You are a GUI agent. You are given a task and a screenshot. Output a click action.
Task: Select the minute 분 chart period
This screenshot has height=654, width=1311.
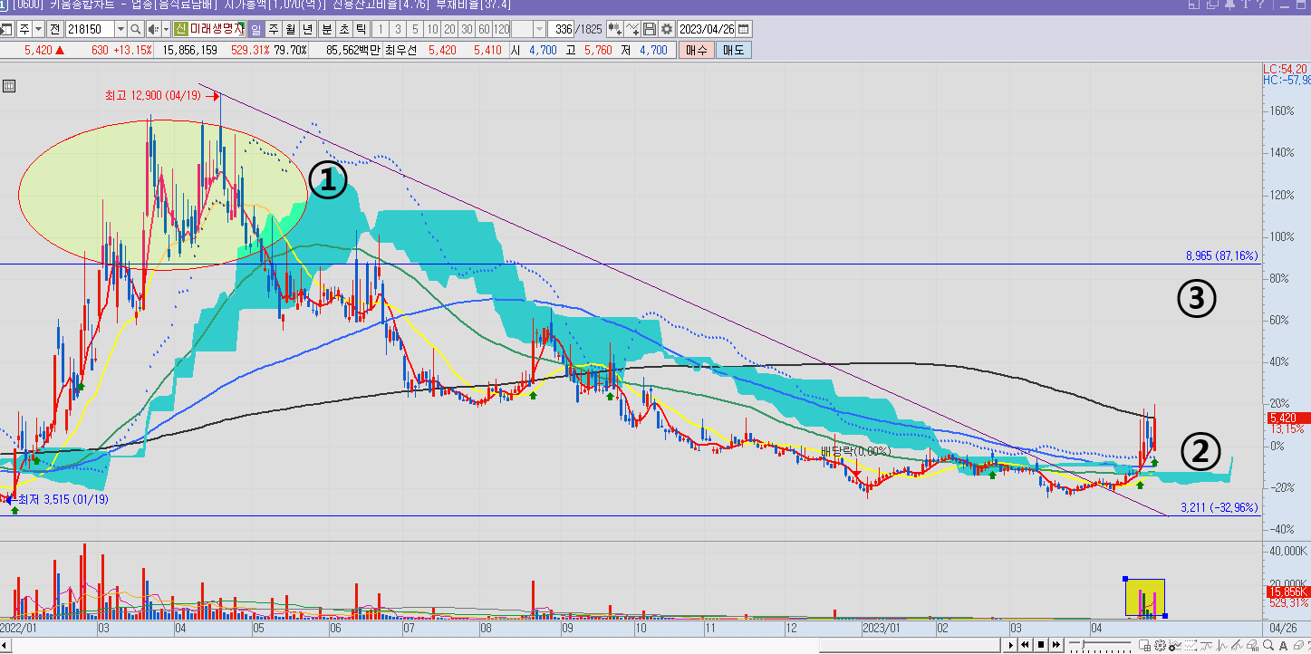click(x=327, y=29)
